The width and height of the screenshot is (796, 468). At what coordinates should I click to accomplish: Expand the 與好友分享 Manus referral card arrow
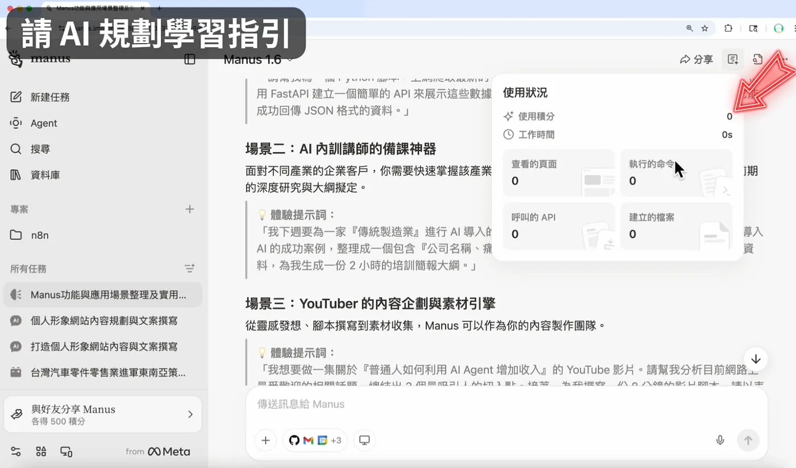[190, 415]
